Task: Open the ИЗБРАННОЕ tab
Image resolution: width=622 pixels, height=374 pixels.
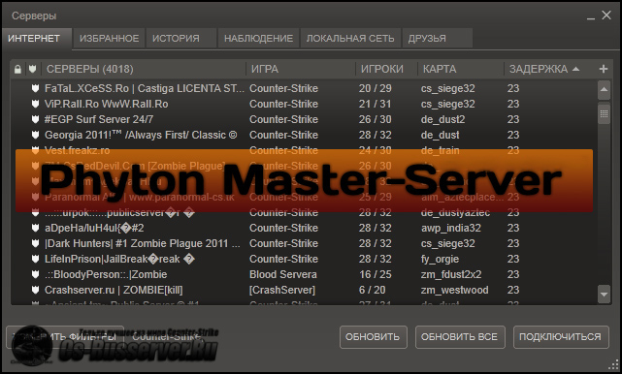Action: 109,39
